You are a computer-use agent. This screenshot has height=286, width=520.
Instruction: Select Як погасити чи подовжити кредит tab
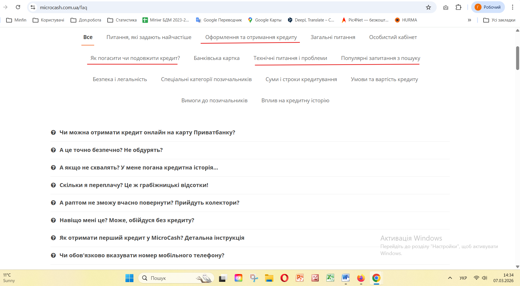[135, 58]
